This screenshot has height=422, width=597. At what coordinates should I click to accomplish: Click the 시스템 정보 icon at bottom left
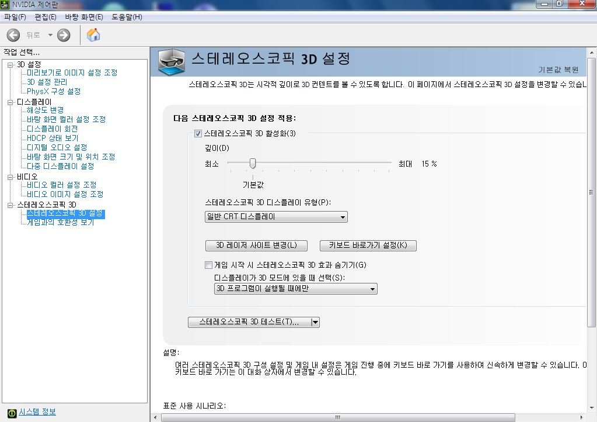point(12,413)
